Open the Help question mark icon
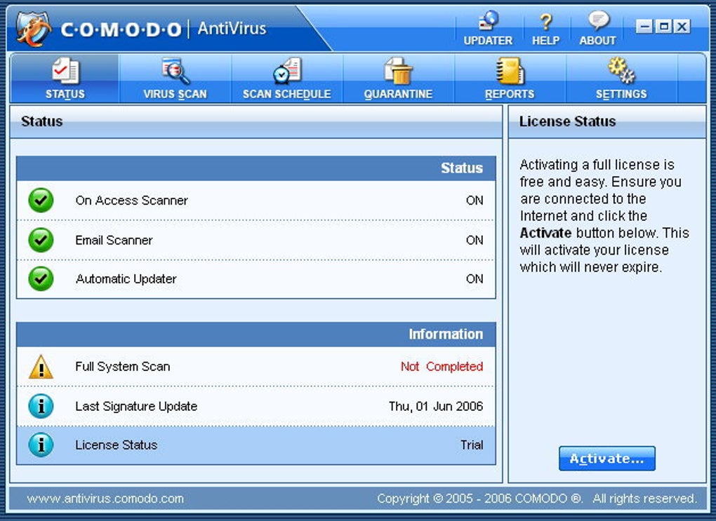The height and width of the screenshot is (521, 716). click(x=545, y=21)
